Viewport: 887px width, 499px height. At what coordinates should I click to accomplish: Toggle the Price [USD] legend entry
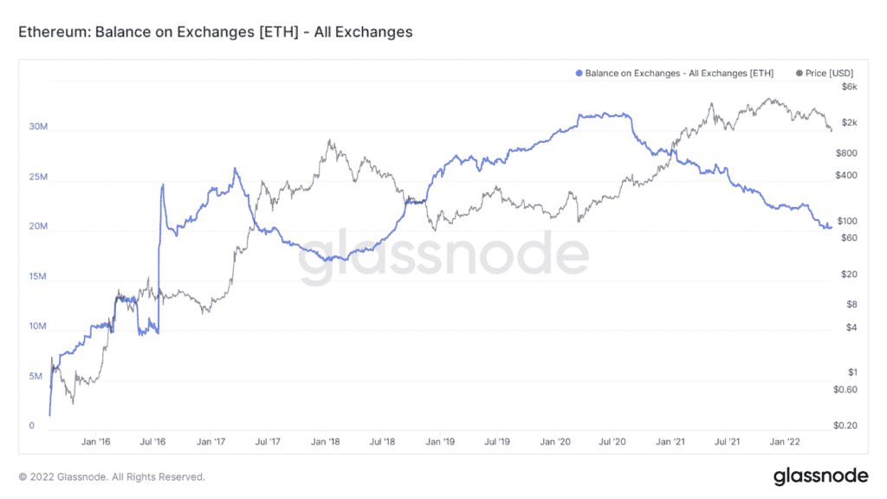click(825, 73)
